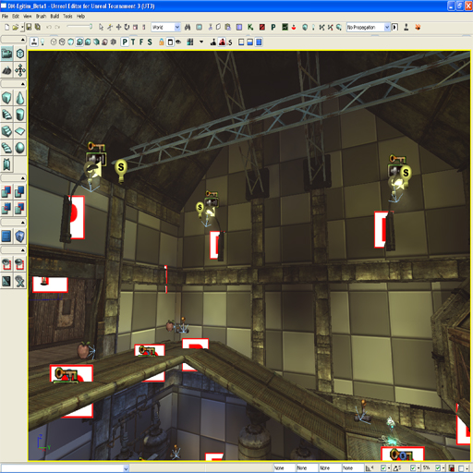The image size is (473, 473).
Task: Select the Cone brush builder
Action: click(20, 98)
